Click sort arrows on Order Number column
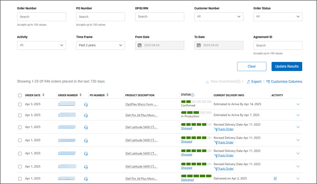Viewport: 317px width, 184px height. (81, 95)
